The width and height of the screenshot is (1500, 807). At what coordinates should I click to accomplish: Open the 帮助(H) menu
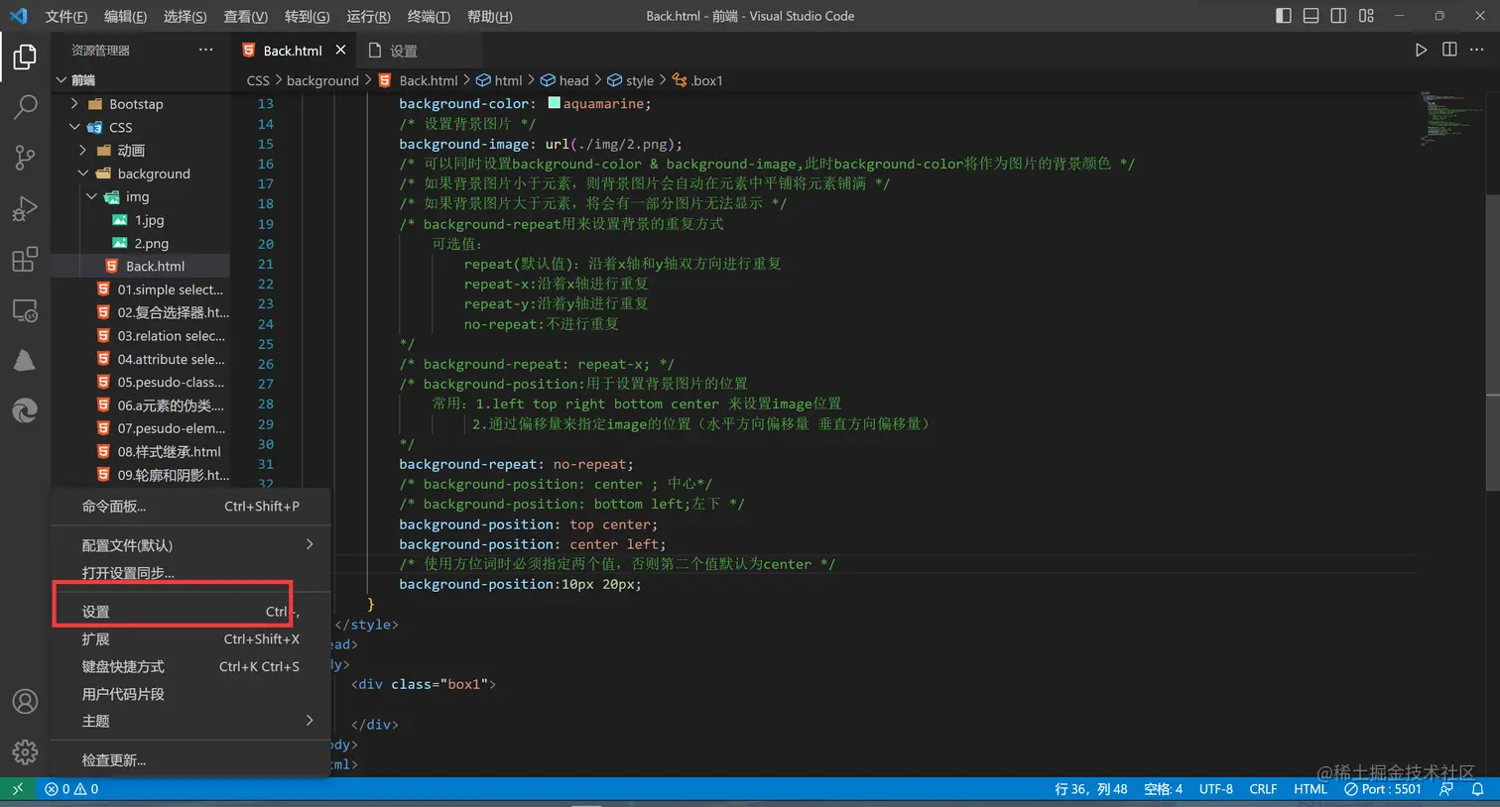click(x=489, y=16)
